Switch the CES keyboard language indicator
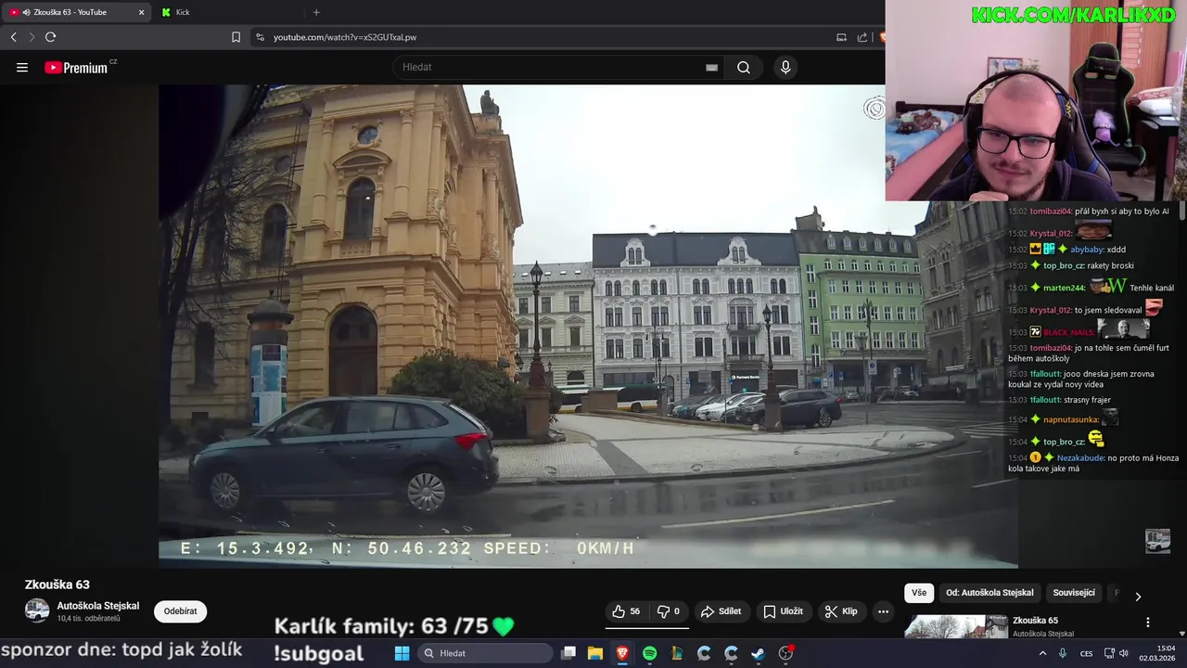This screenshot has width=1187, height=668. click(1086, 653)
